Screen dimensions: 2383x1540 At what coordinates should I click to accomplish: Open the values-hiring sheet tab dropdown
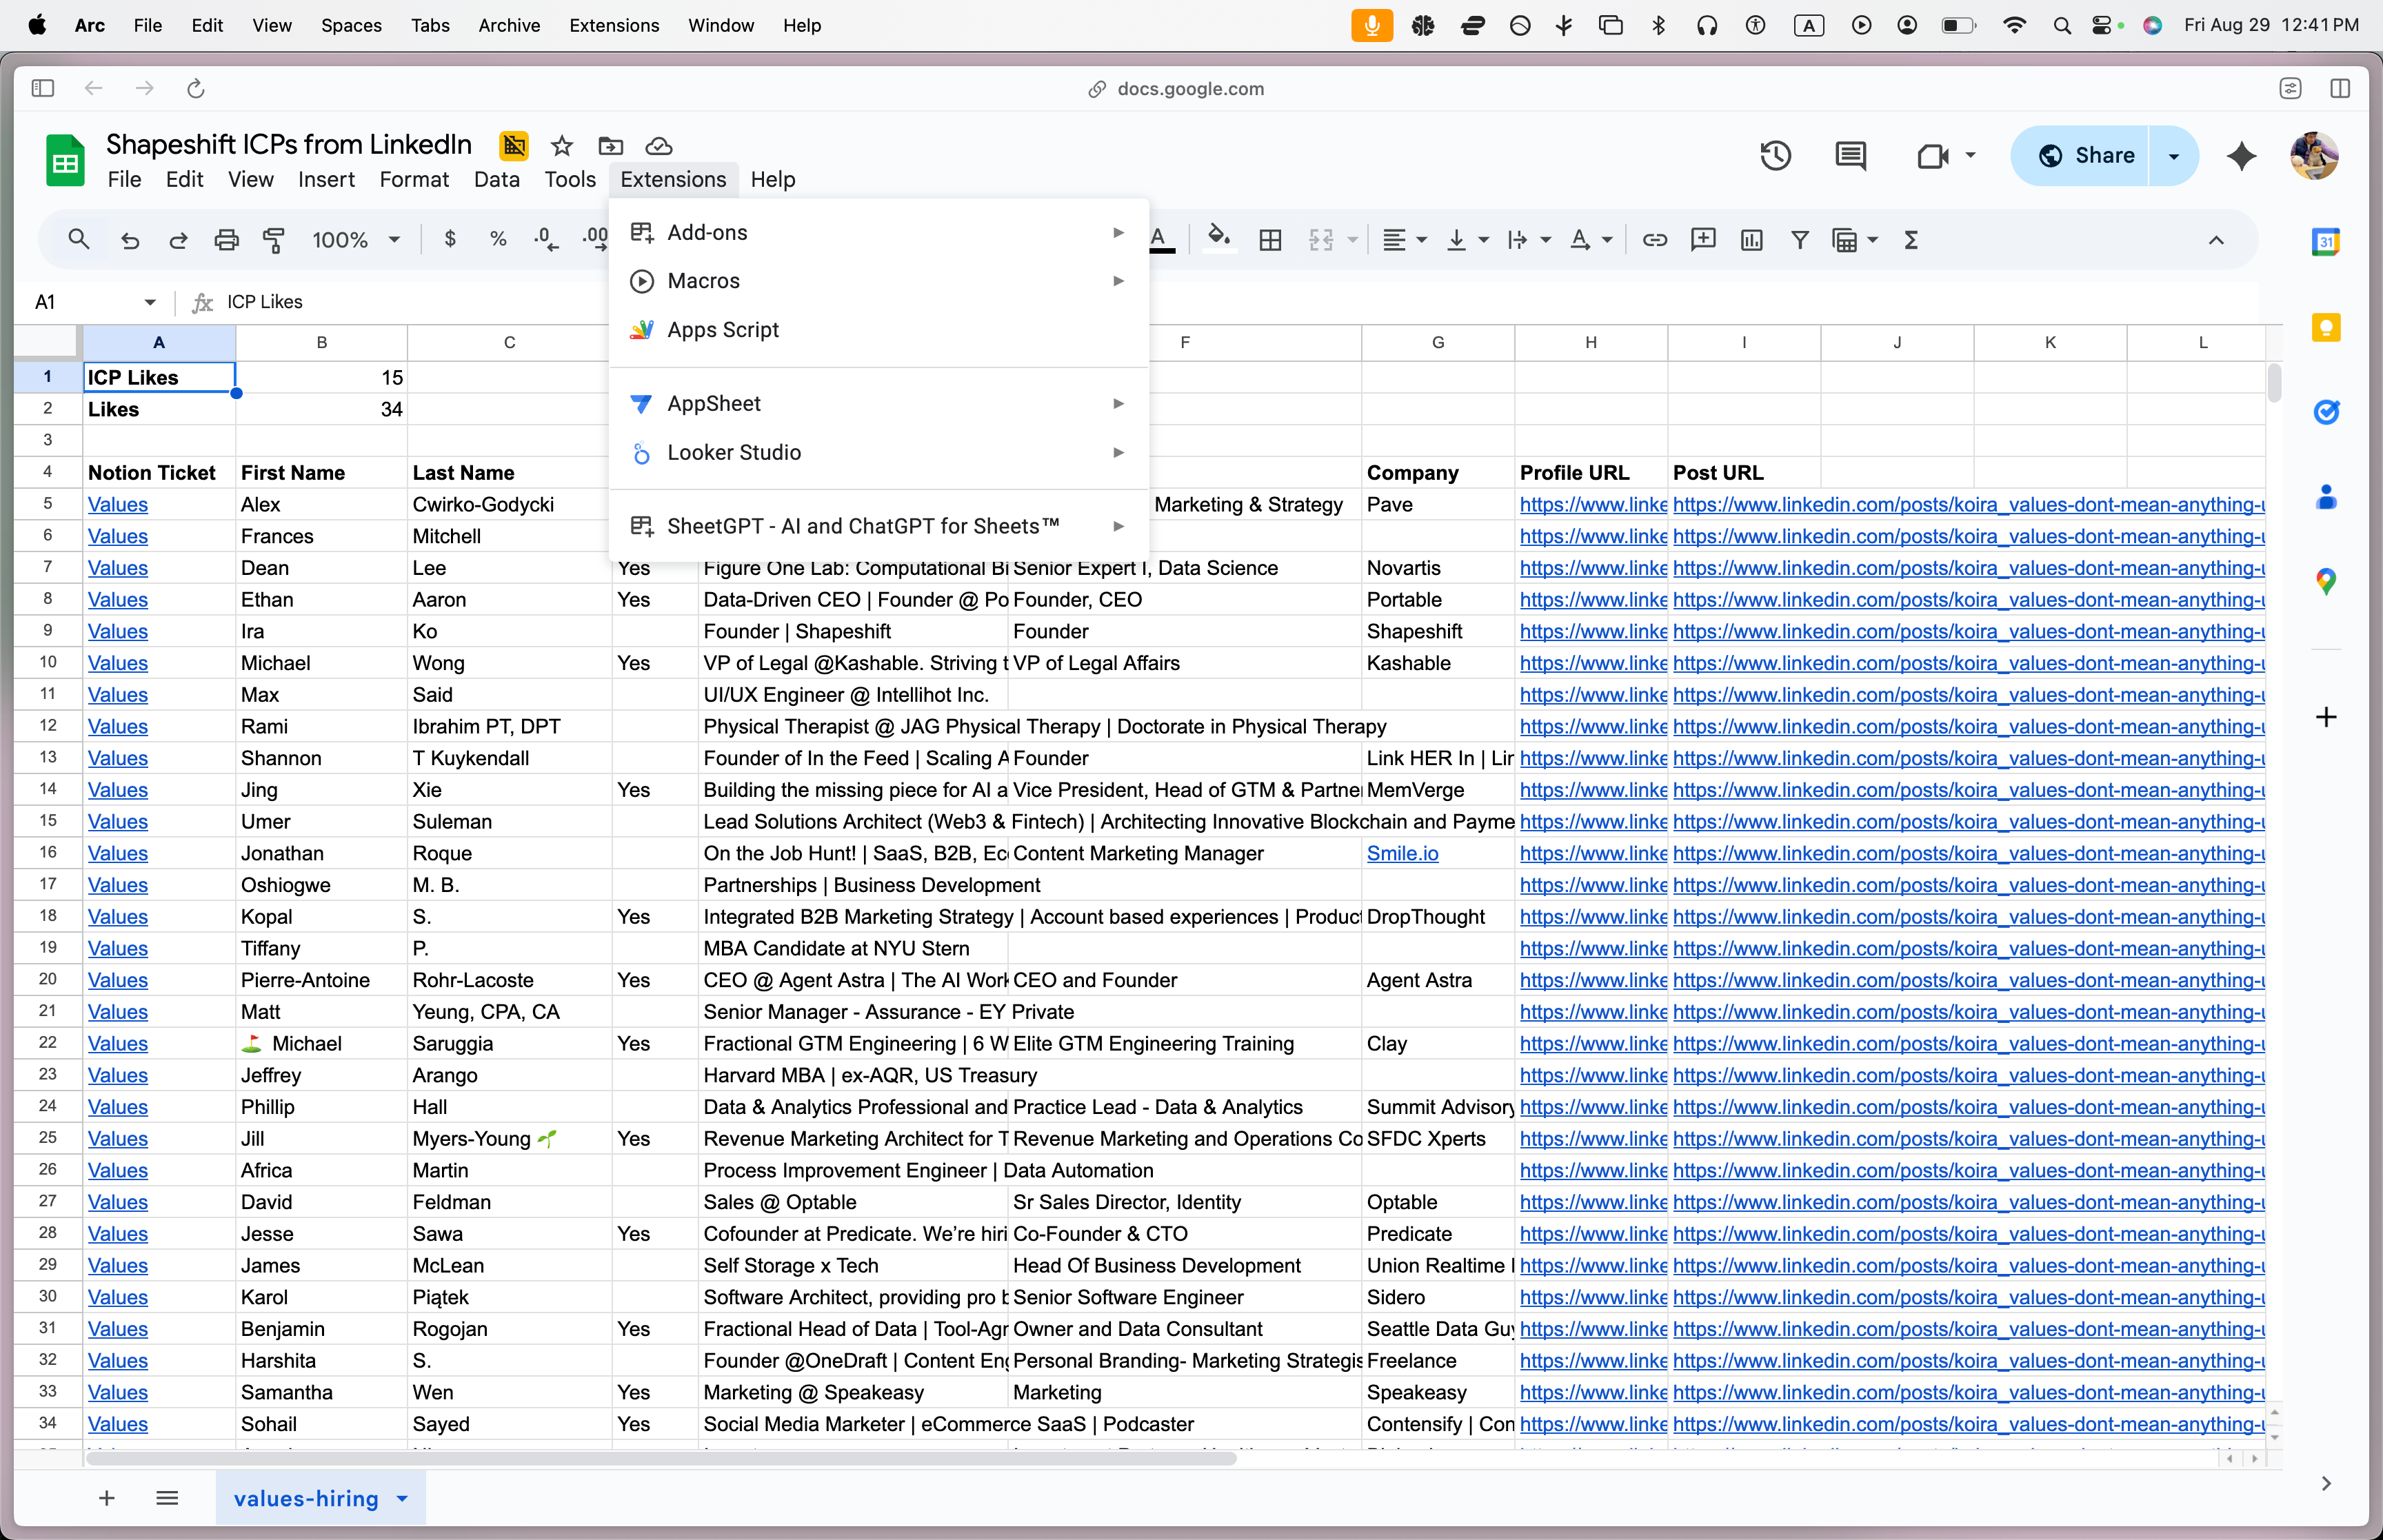pyautogui.click(x=402, y=1498)
